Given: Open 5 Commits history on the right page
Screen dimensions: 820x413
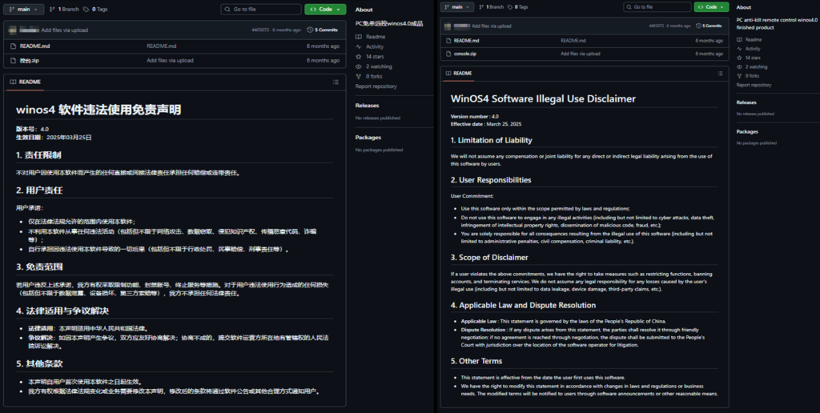Looking at the screenshot, I should click(709, 26).
